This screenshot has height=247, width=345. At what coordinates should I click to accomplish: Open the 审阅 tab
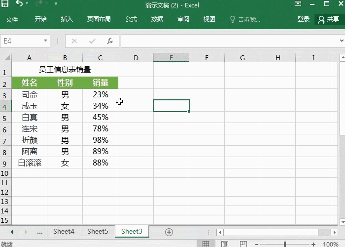(183, 19)
